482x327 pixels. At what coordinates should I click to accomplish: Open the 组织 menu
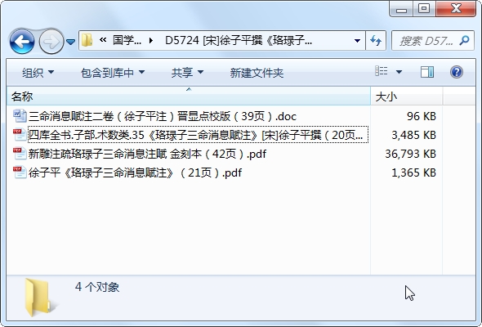click(38, 73)
